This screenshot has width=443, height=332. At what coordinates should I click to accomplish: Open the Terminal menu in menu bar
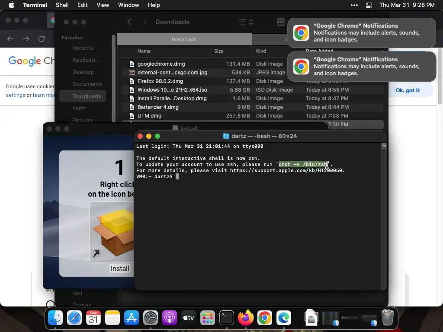coord(35,5)
